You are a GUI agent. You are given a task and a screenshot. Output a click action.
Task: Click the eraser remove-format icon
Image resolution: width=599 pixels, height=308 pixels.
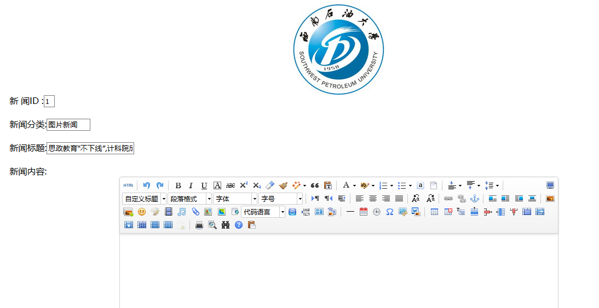coord(270,185)
